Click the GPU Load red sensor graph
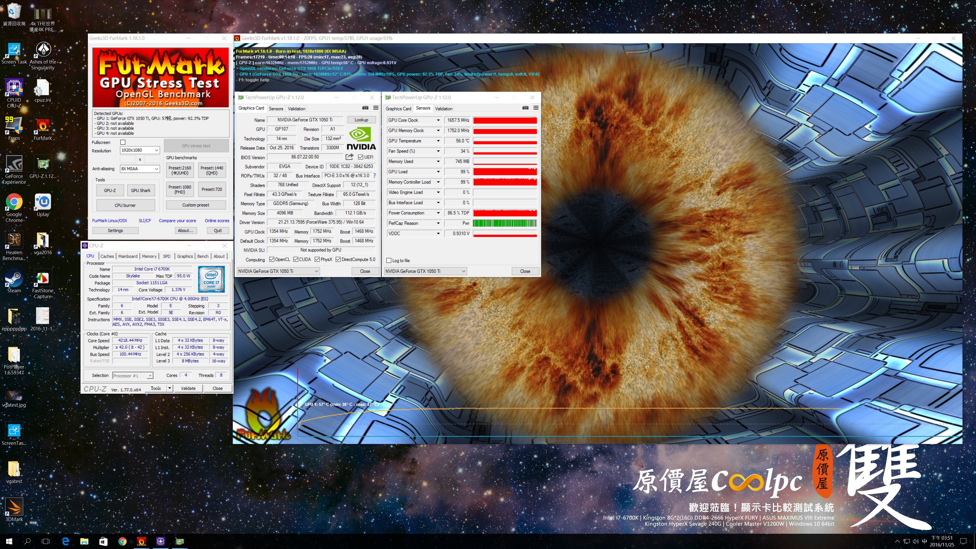Screen dimensions: 976x549 pyautogui.click(x=505, y=172)
